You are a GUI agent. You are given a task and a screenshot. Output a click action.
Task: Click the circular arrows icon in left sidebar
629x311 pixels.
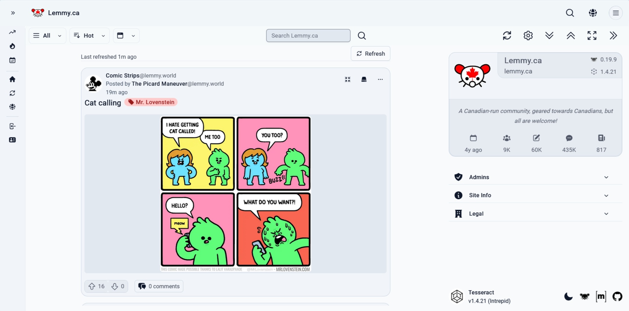click(x=12, y=93)
